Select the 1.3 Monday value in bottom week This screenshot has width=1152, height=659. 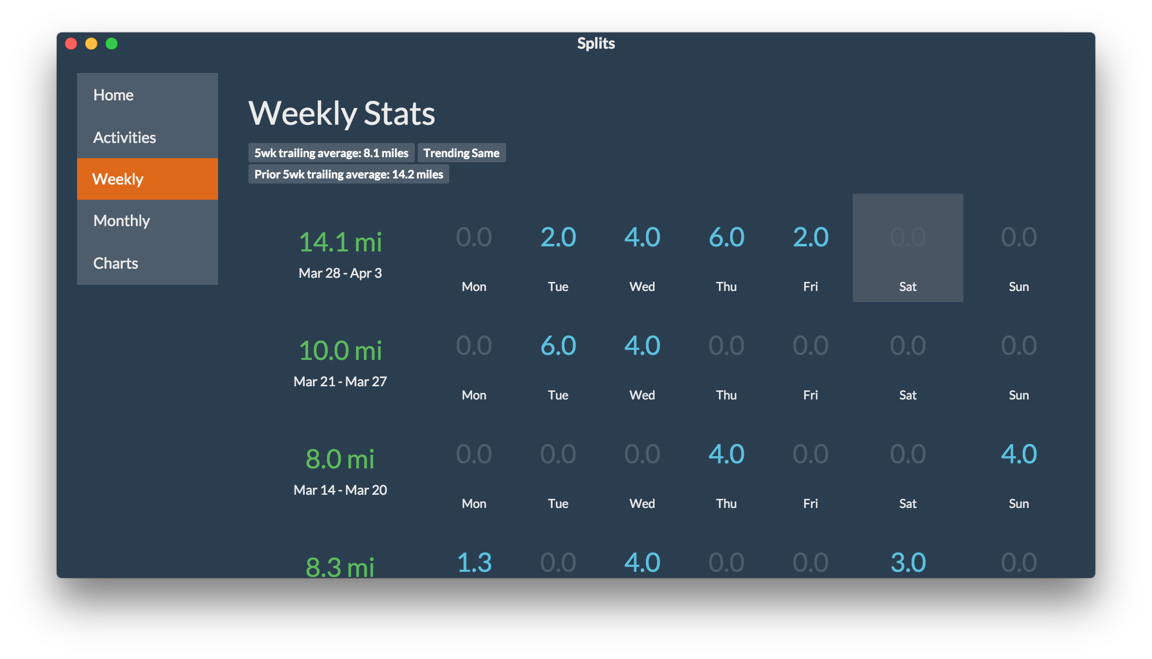(x=474, y=563)
